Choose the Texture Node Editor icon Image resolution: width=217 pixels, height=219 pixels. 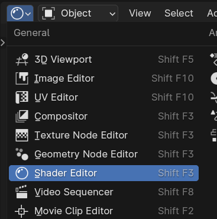(x=22, y=135)
